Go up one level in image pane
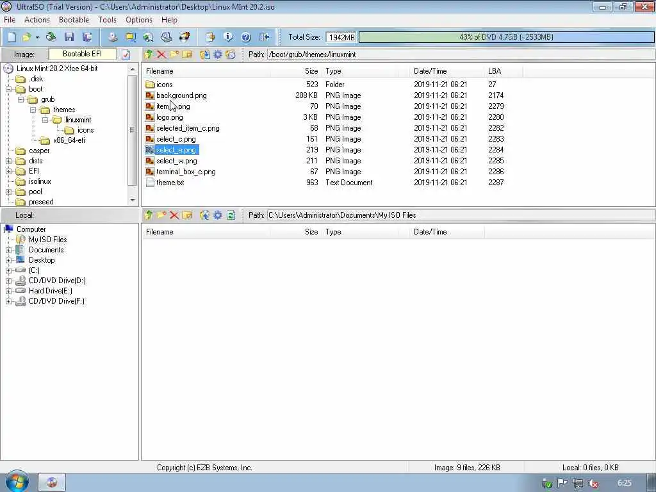This screenshot has width=656, height=492. (x=149, y=54)
